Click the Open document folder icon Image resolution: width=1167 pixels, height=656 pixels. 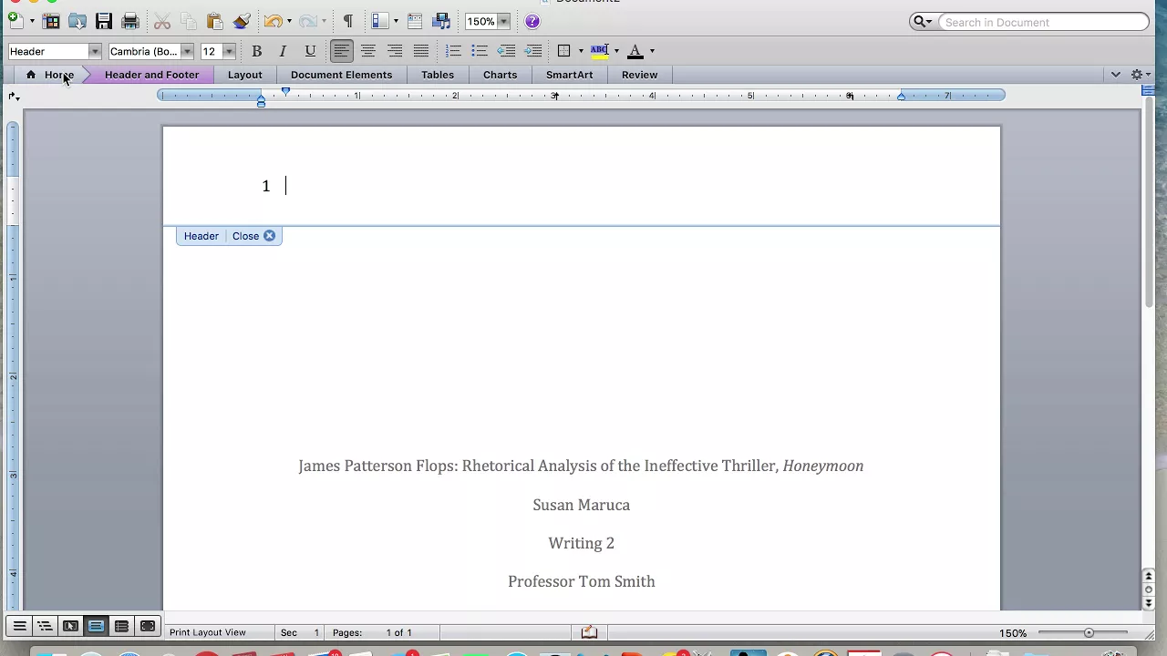point(77,21)
